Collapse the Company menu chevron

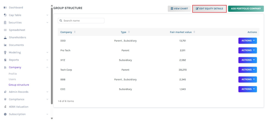point(47,67)
